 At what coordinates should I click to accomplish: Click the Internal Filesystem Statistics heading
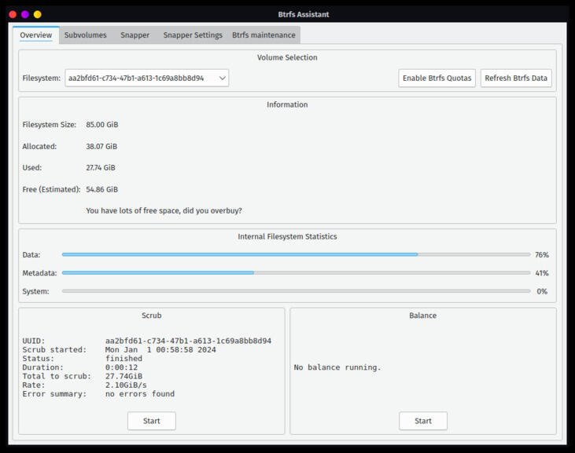click(x=287, y=236)
